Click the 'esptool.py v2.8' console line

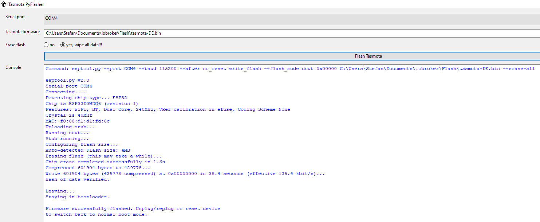click(x=67, y=80)
